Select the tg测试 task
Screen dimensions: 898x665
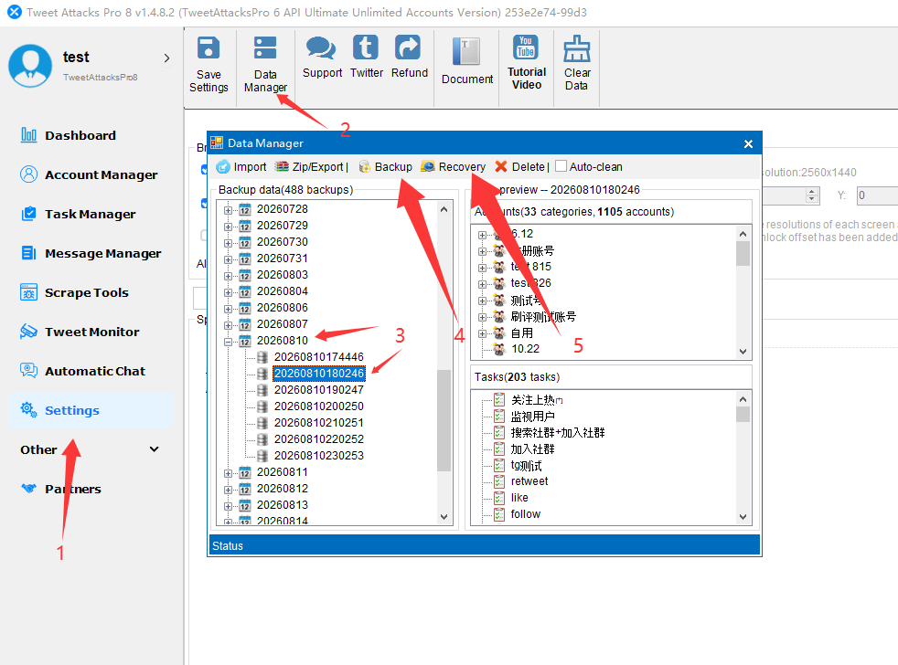(527, 466)
